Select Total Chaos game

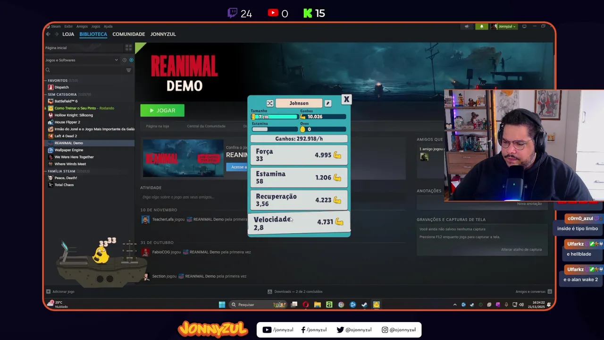click(x=64, y=185)
